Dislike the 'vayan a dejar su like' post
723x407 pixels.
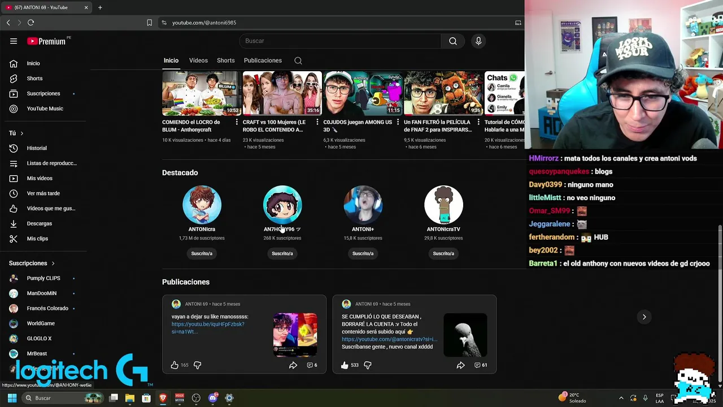click(x=197, y=365)
